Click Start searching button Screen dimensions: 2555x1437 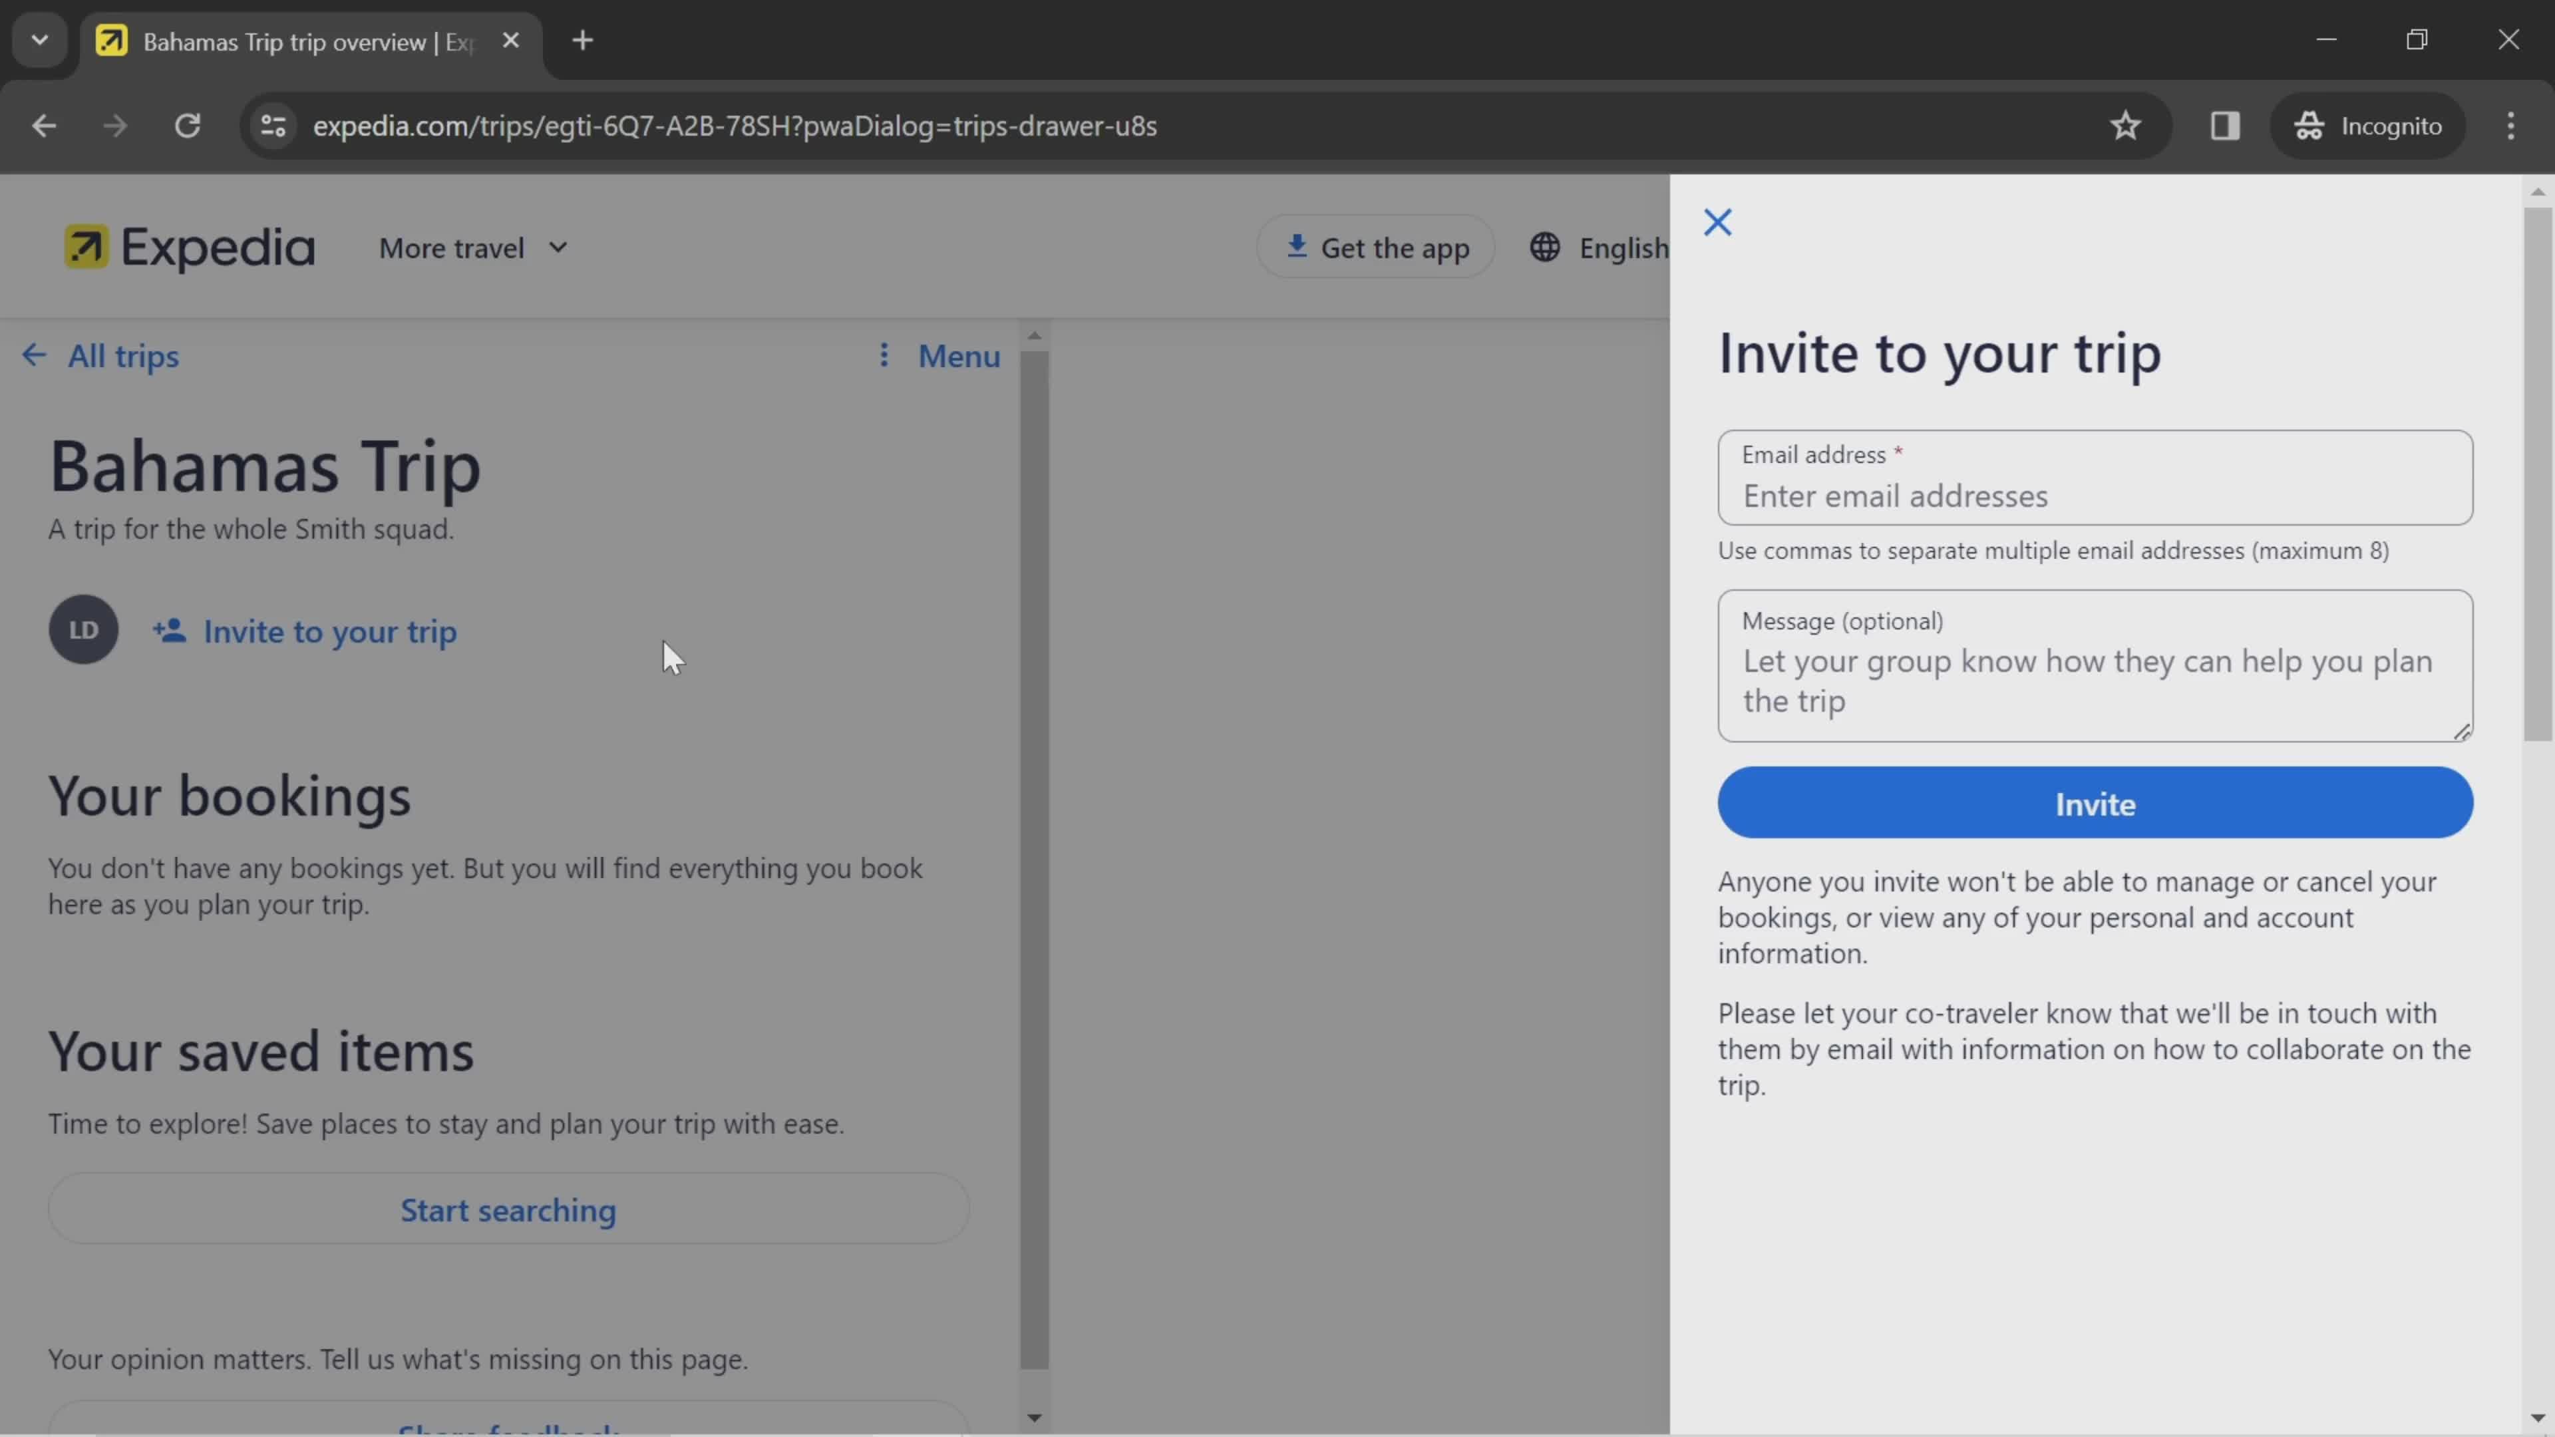507,1209
